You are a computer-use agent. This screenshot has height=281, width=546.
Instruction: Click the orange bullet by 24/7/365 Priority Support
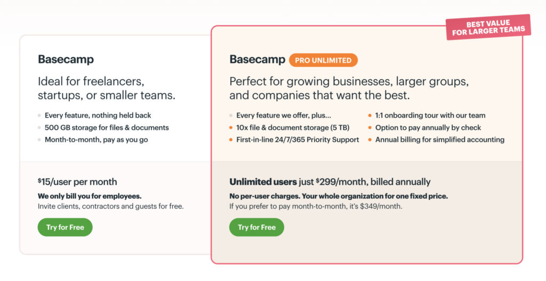(x=231, y=140)
